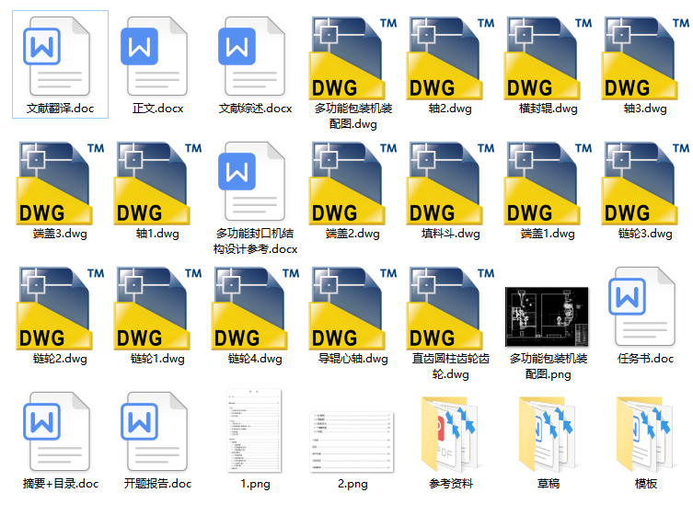The image size is (693, 516).
Task: Select the 2.png image thumbnail
Action: click(x=352, y=441)
